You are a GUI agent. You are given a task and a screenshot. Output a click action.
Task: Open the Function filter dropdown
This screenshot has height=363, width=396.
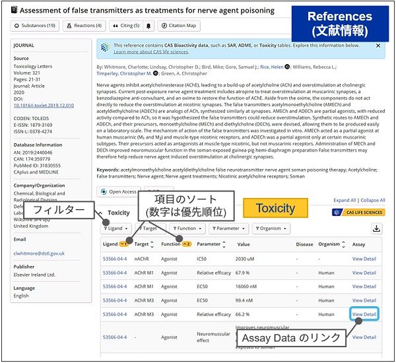tap(187, 228)
